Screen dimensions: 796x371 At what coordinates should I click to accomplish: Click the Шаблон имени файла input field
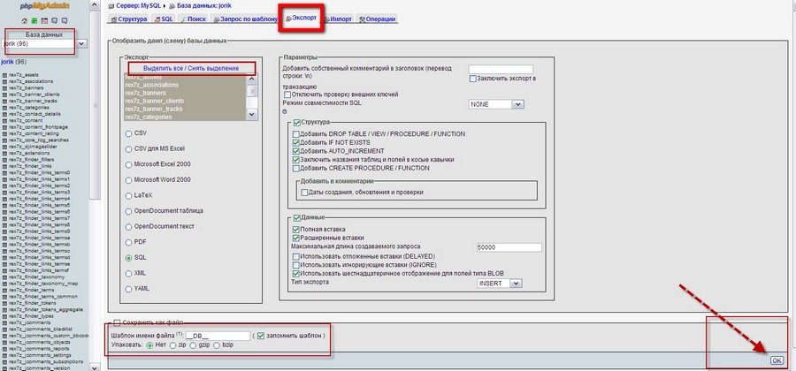tap(216, 336)
